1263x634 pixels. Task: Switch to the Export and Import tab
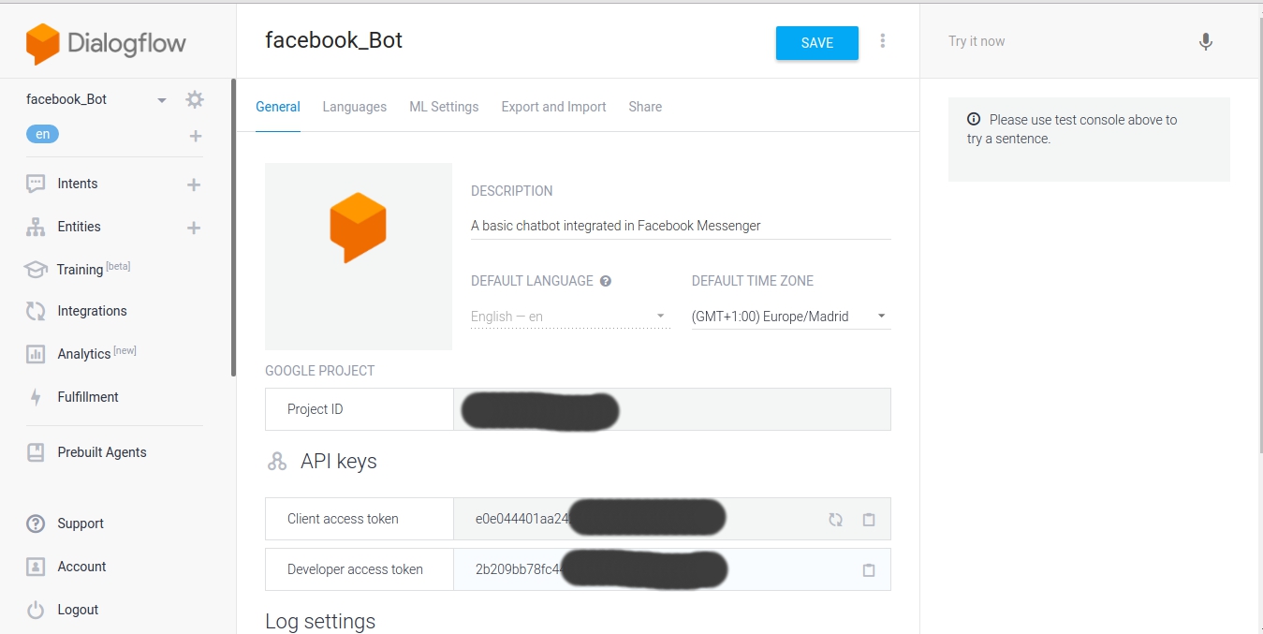coord(553,107)
